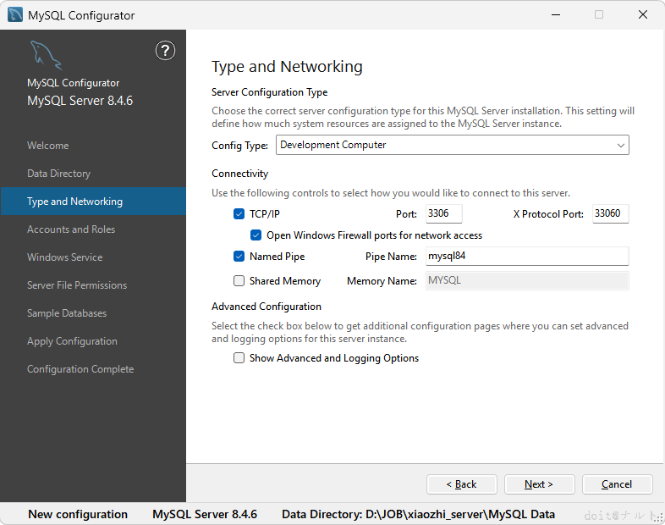
Task: Click the MySQL dolphin logo
Action: coord(46,54)
